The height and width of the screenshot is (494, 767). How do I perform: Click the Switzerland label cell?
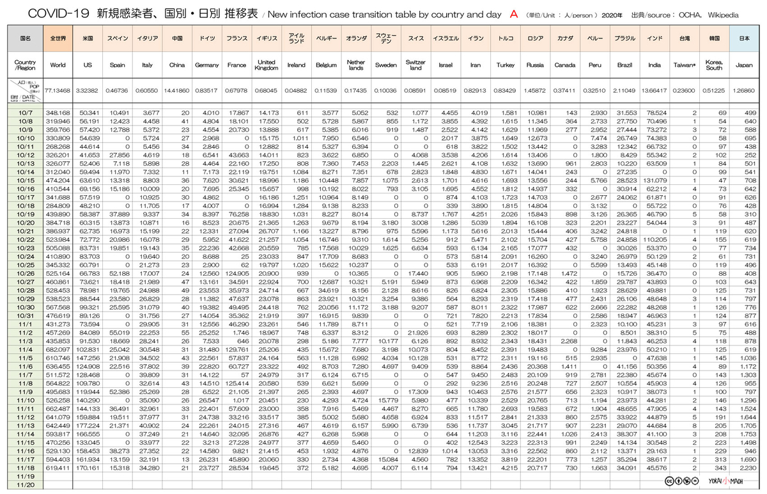pos(416,65)
